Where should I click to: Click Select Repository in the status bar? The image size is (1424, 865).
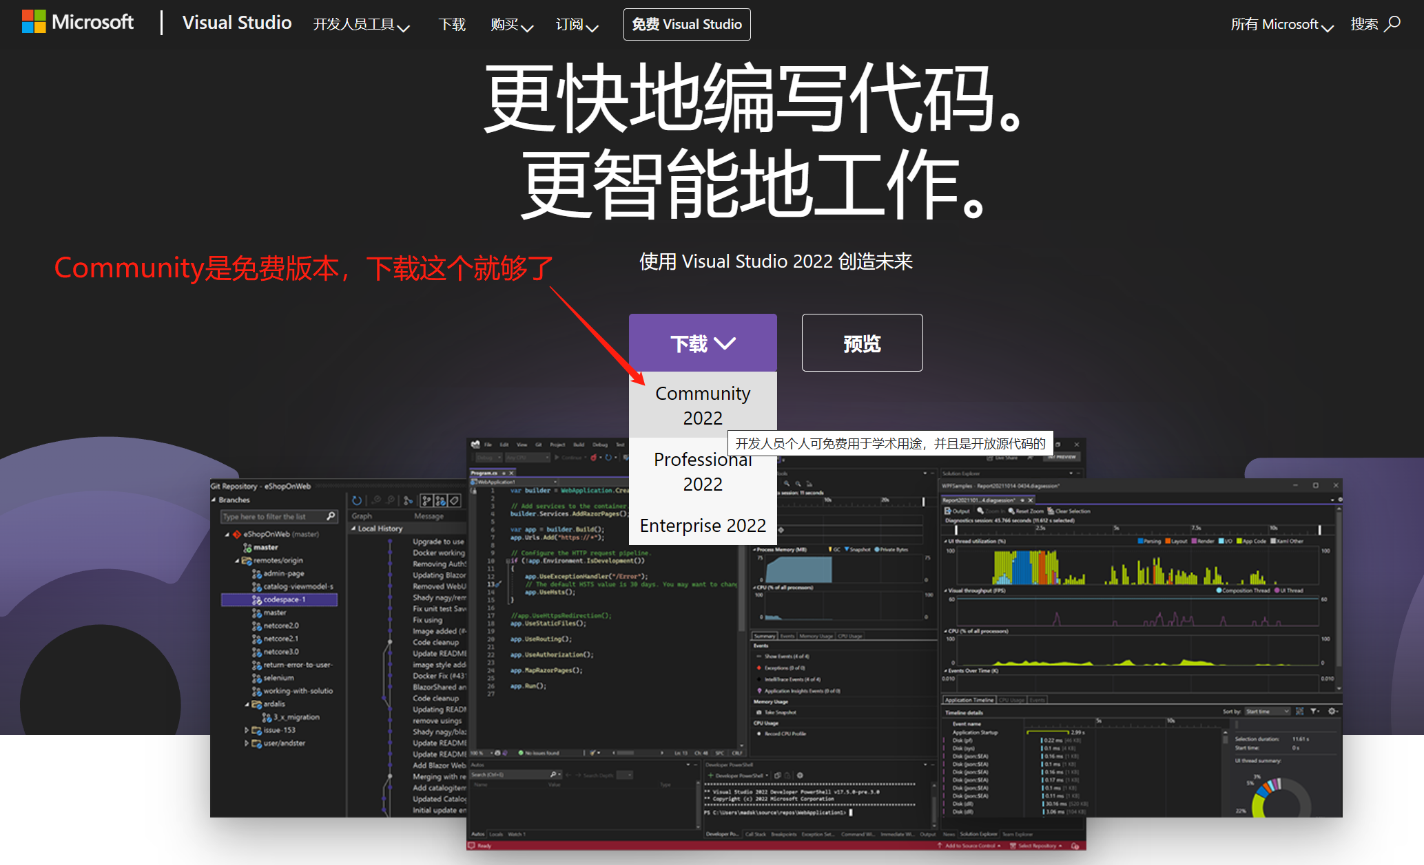[1036, 846]
